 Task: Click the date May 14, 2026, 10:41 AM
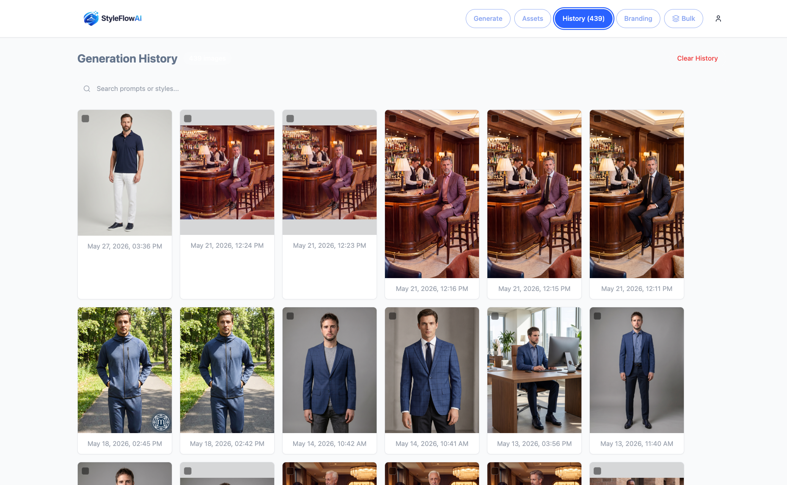click(432, 444)
